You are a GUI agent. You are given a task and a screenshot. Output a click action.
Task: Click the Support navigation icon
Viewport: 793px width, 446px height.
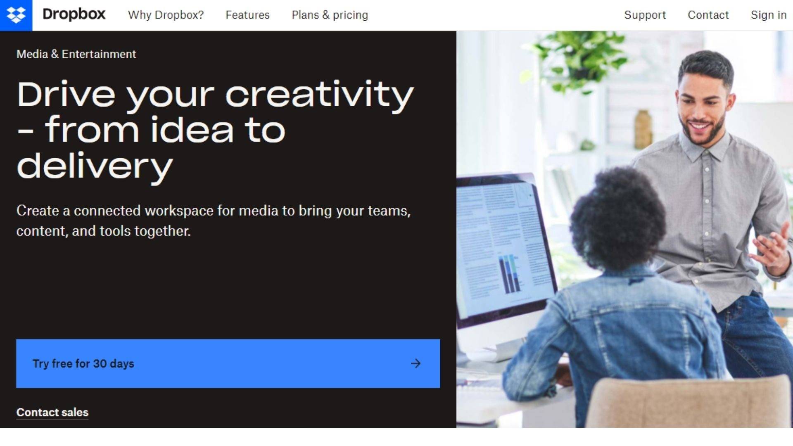[x=644, y=15]
